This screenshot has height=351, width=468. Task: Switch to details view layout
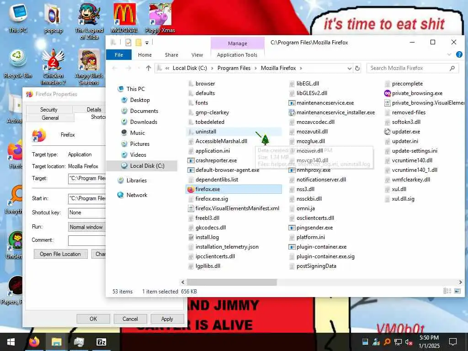[447, 291]
